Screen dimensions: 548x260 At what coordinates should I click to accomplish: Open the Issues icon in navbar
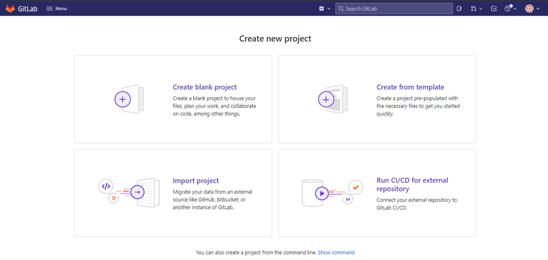(x=459, y=9)
